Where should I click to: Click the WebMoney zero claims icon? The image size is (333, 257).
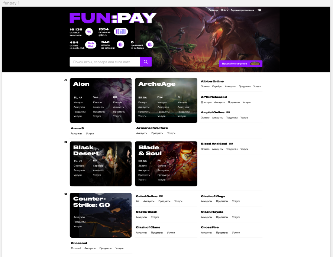150,45
